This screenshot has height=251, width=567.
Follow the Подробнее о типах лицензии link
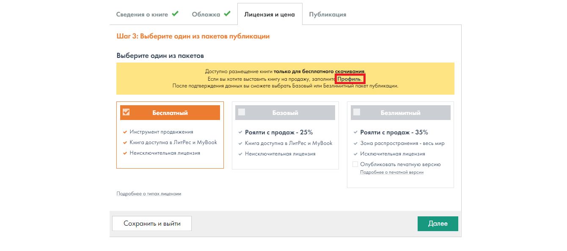(149, 194)
